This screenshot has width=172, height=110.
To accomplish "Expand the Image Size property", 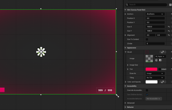I will (128, 65).
